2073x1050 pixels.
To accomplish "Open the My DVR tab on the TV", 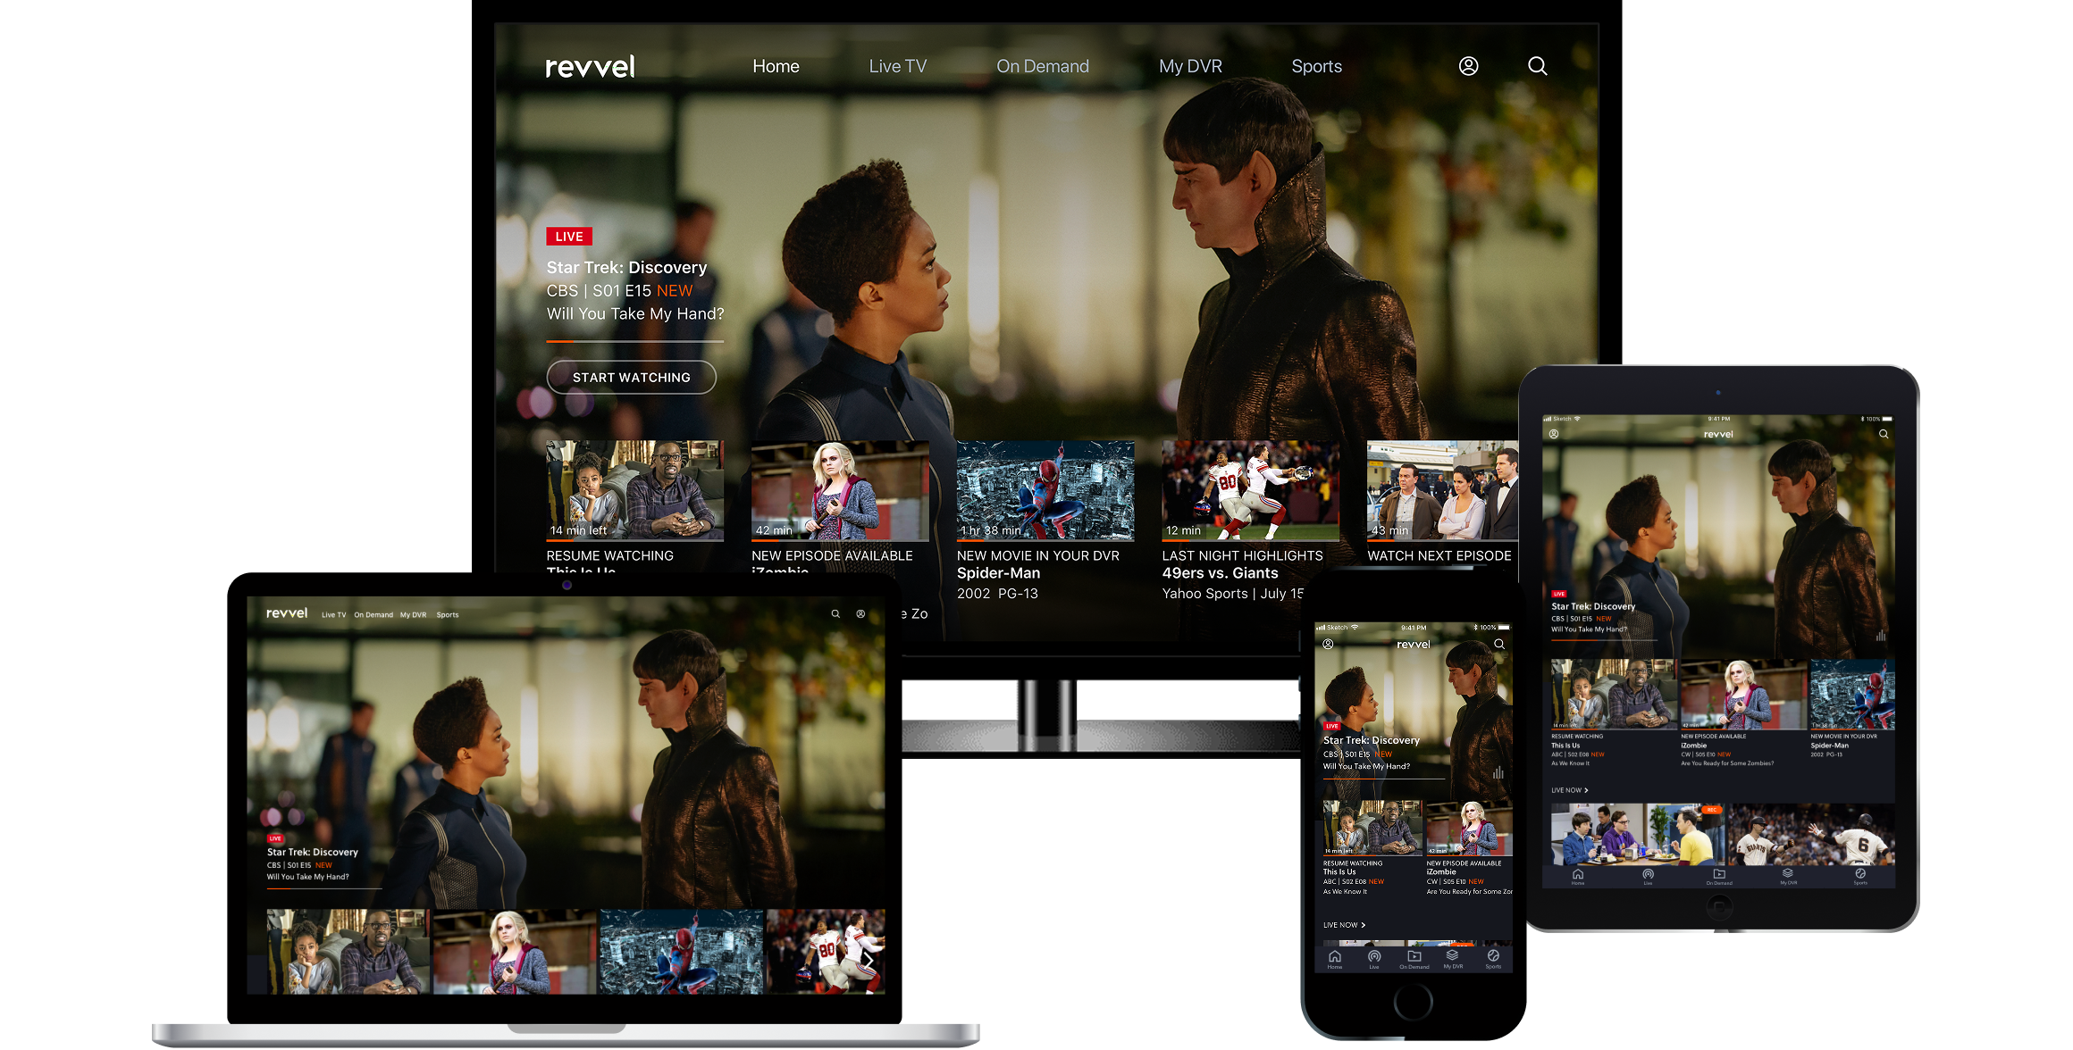I will tap(1190, 66).
